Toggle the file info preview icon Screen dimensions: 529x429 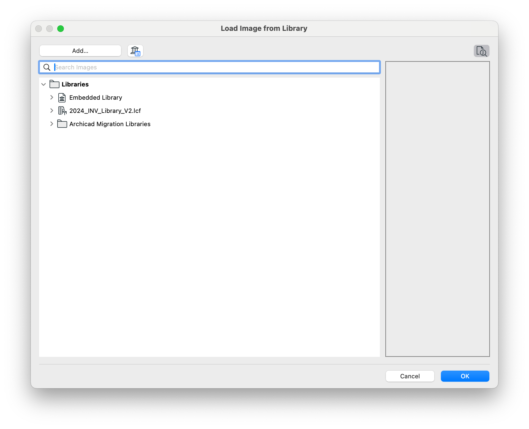(481, 51)
